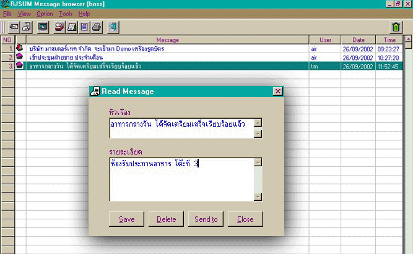Click the Close button in the dialog
The height and width of the screenshot is (254, 413).
coord(245,219)
